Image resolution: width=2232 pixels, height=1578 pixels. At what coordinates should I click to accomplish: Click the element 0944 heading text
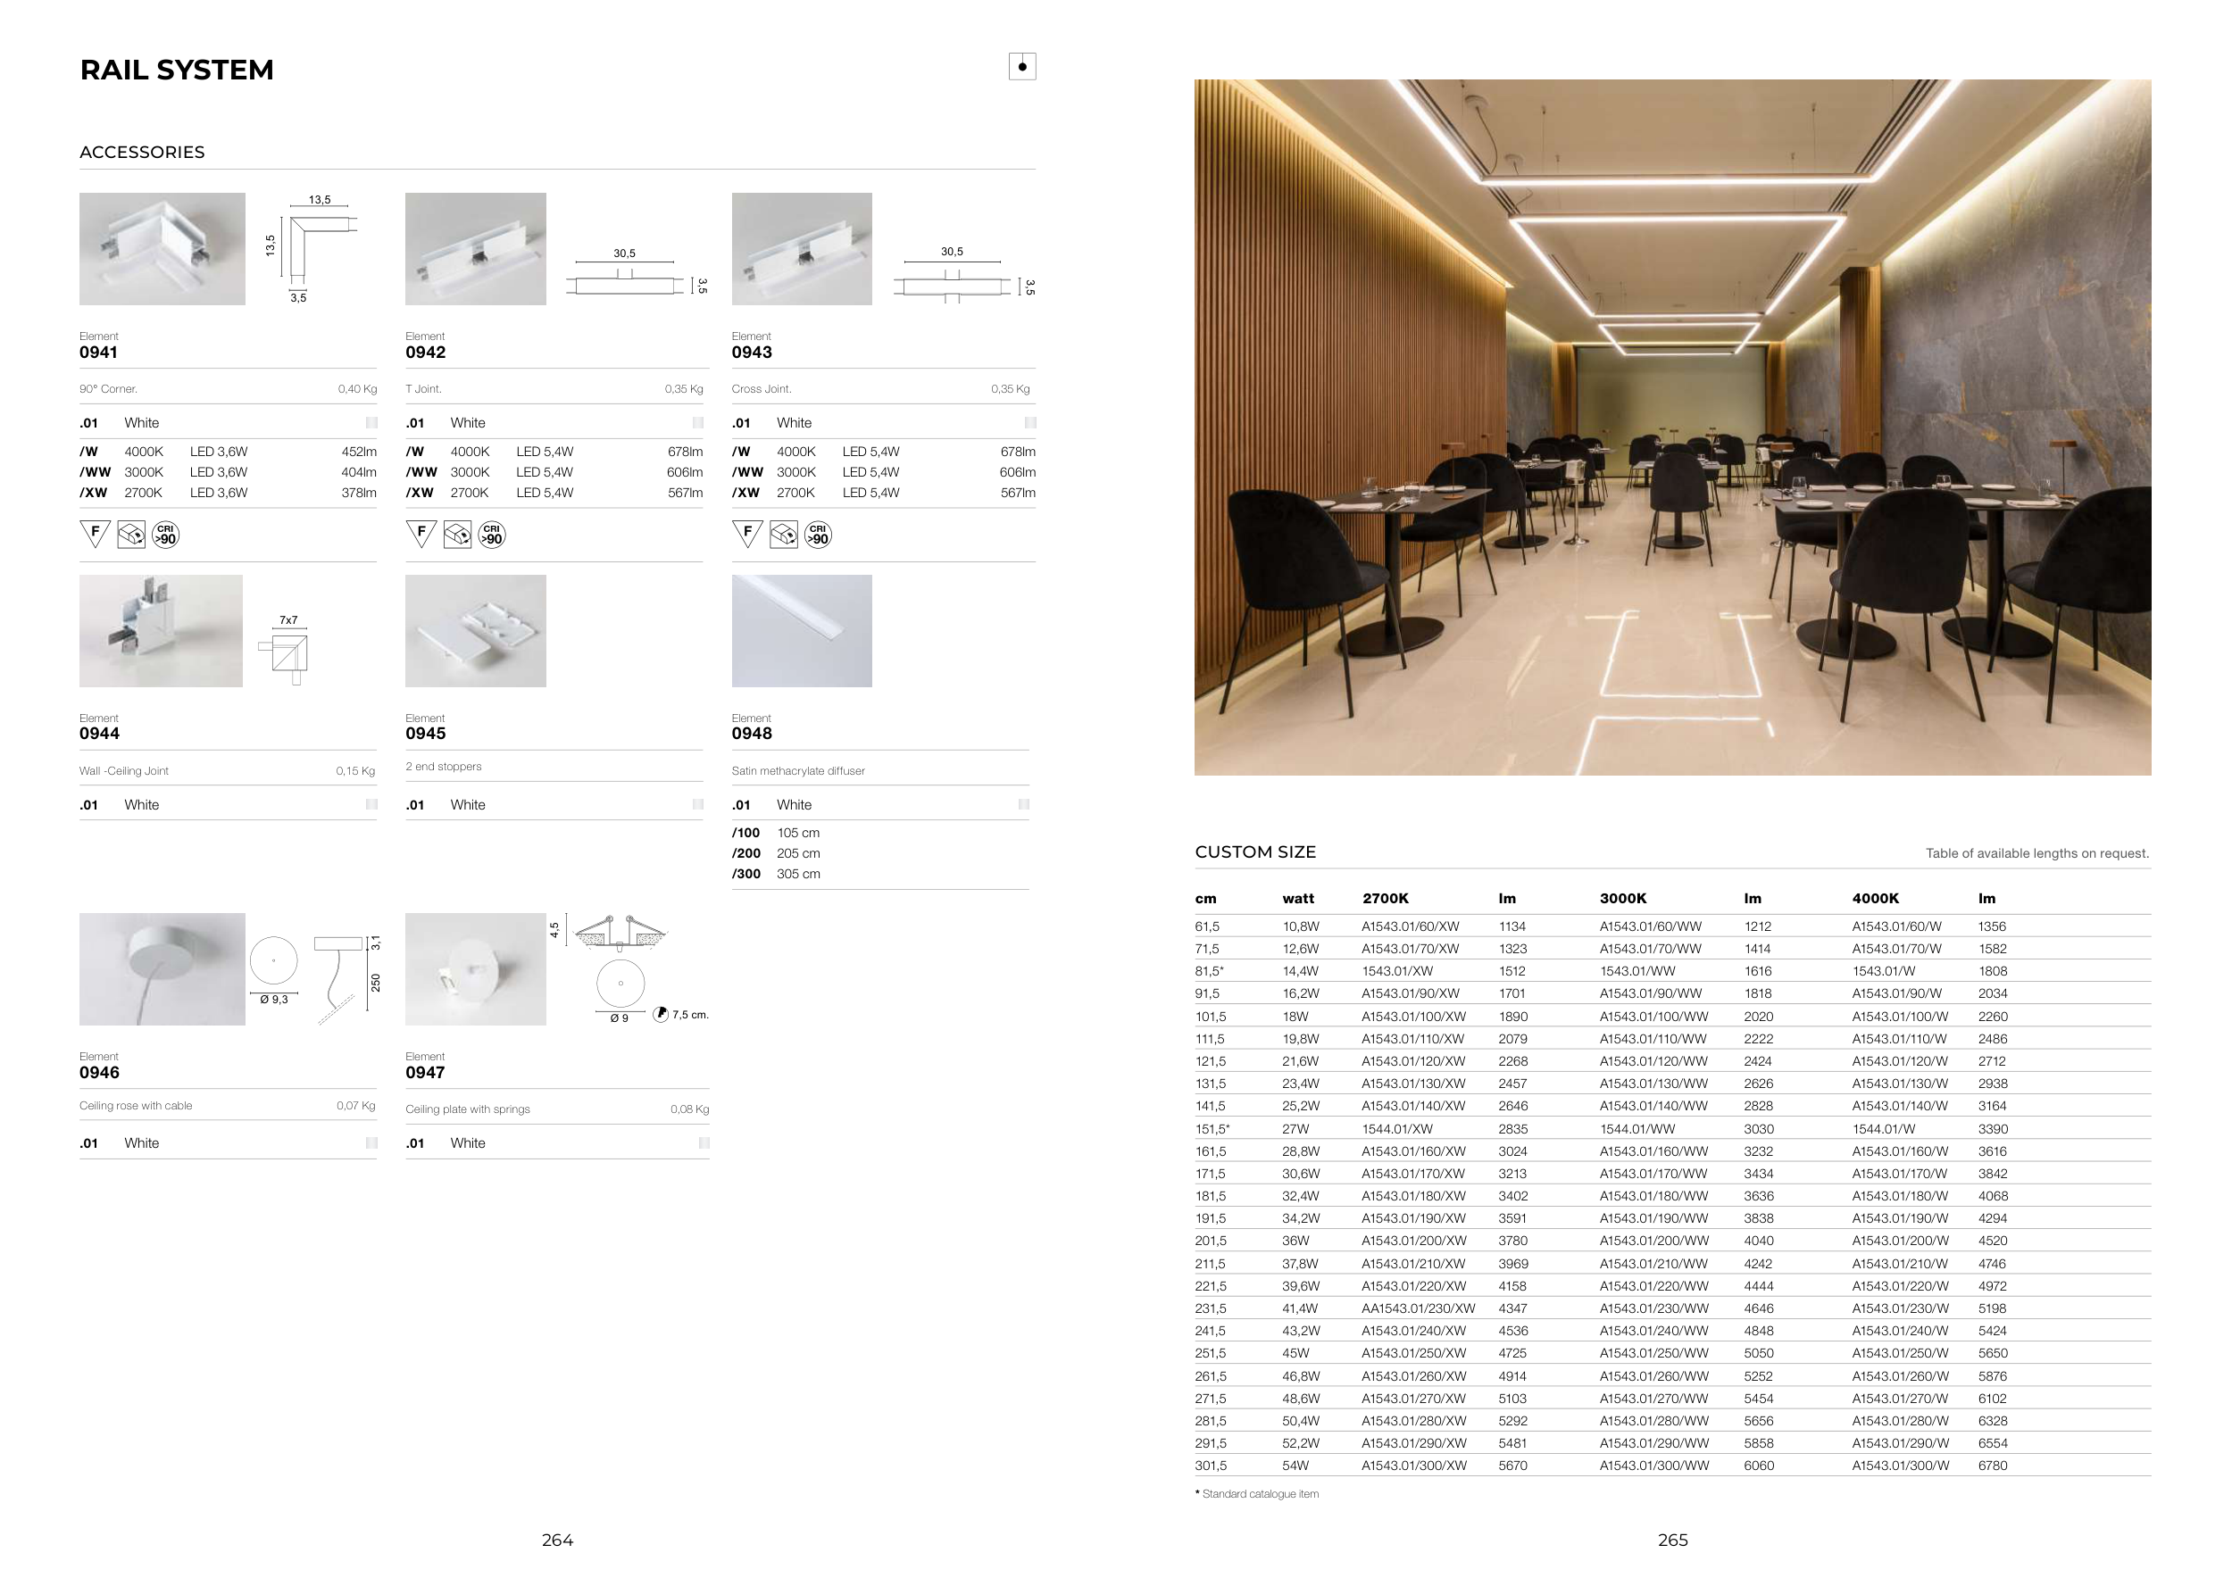(x=99, y=734)
